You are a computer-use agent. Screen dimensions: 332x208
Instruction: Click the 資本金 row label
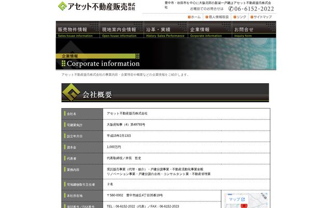[x=72, y=147]
